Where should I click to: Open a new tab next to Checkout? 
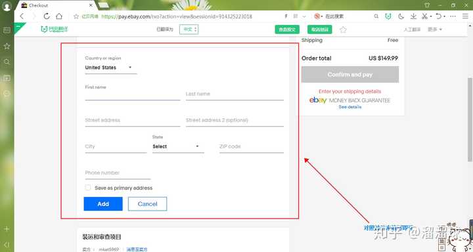(103, 5)
